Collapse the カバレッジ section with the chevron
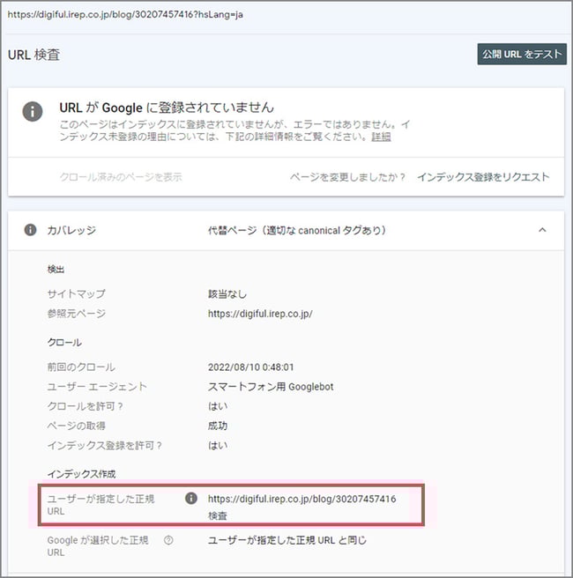 click(x=542, y=230)
